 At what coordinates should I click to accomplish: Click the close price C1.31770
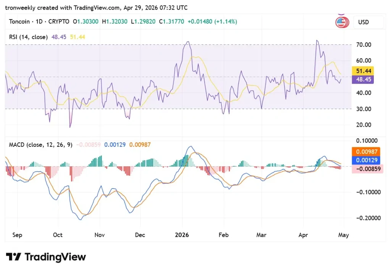pyautogui.click(x=171, y=22)
